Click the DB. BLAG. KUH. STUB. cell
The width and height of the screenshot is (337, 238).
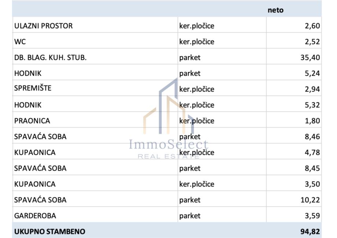[x=50, y=57]
